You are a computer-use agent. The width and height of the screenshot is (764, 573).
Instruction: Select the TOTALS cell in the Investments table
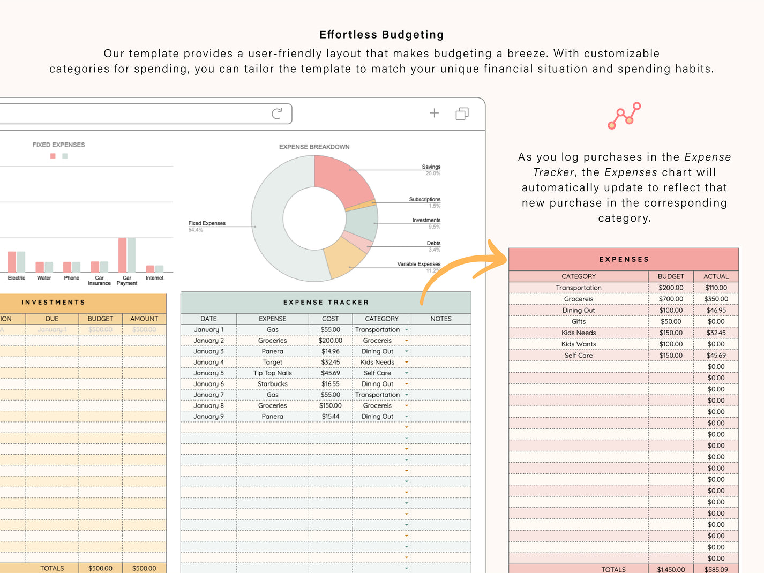[52, 568]
